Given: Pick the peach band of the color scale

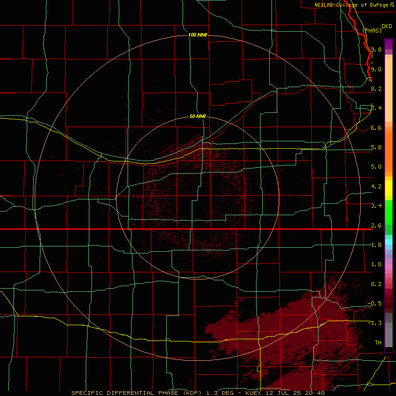Looking at the screenshot, I should point(389,90).
